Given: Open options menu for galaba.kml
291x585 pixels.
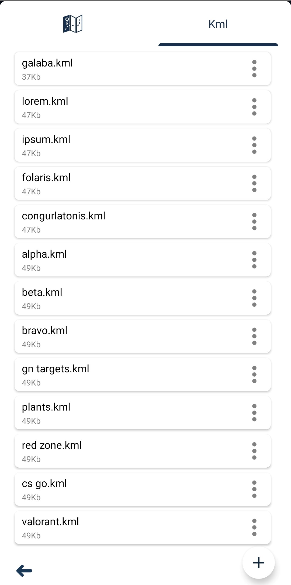Looking at the screenshot, I should click(254, 69).
